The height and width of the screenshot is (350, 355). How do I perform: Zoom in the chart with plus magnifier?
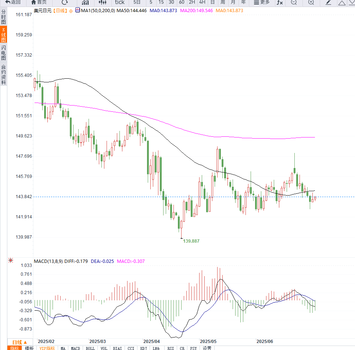click(311, 3)
